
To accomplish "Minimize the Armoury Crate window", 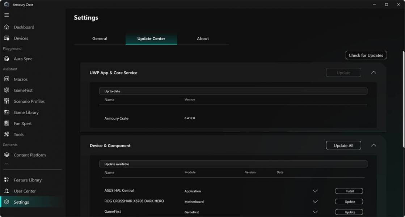I will pyautogui.click(x=374, y=4).
